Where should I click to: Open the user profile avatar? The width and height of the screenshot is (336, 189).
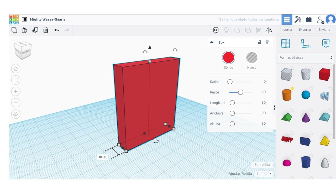point(330,19)
